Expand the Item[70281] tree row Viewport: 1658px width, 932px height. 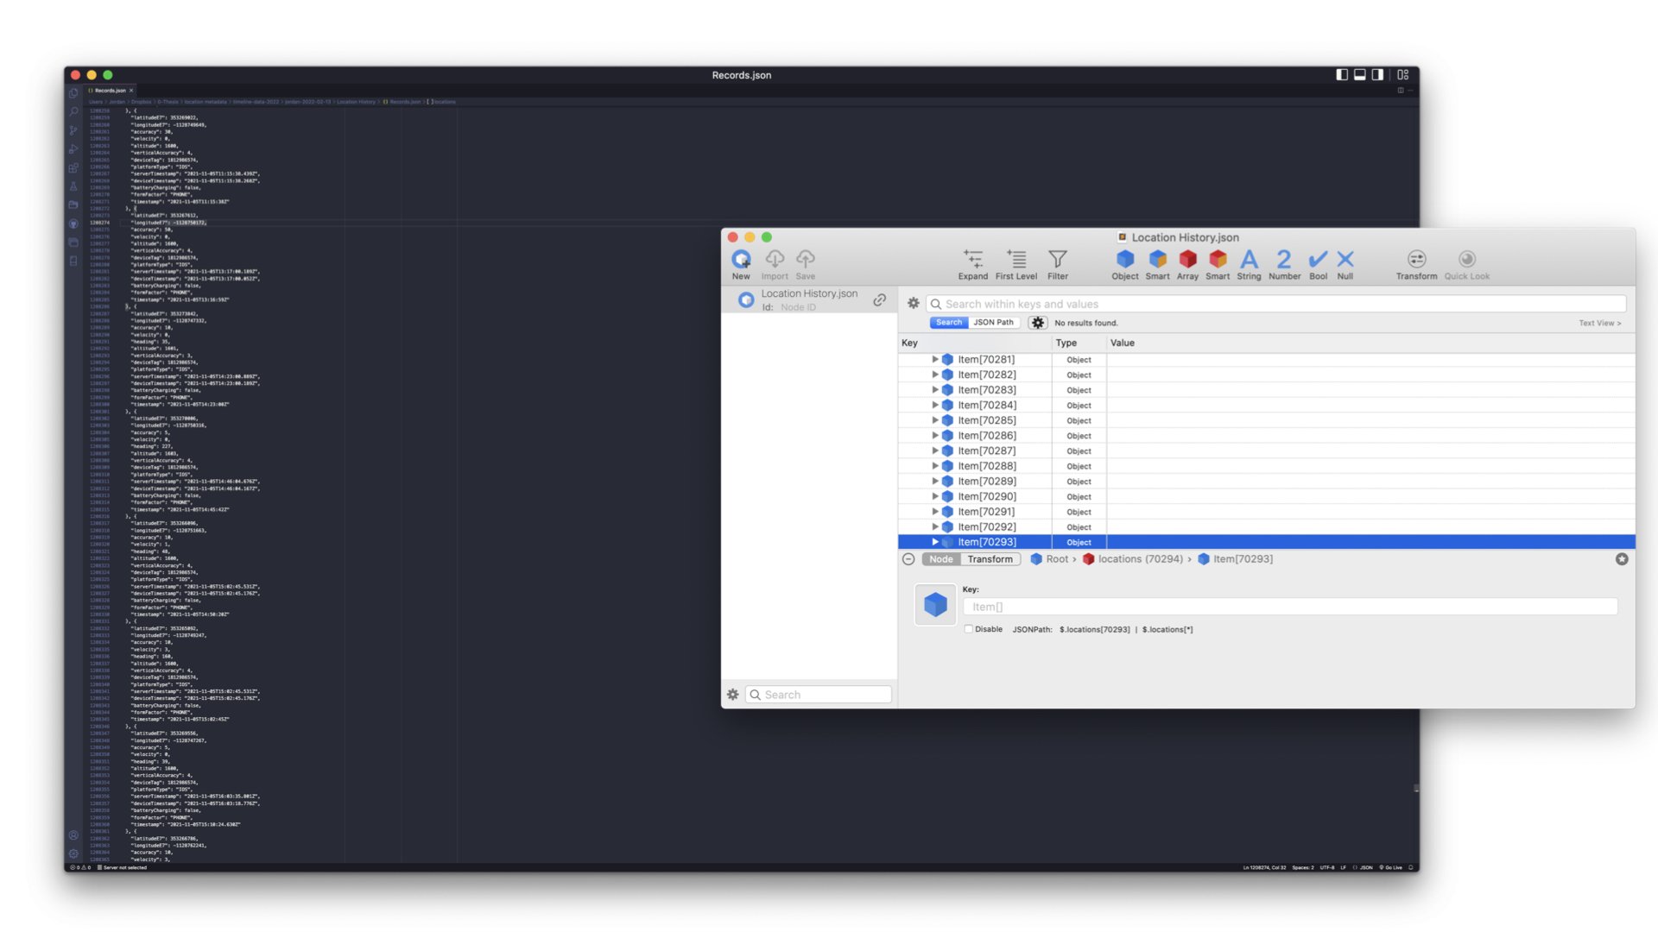(934, 360)
